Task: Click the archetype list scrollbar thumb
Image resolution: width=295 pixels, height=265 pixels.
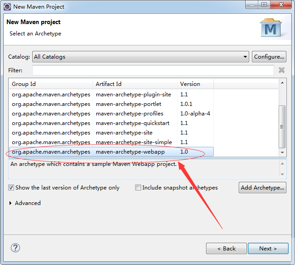Action: click(x=282, y=127)
